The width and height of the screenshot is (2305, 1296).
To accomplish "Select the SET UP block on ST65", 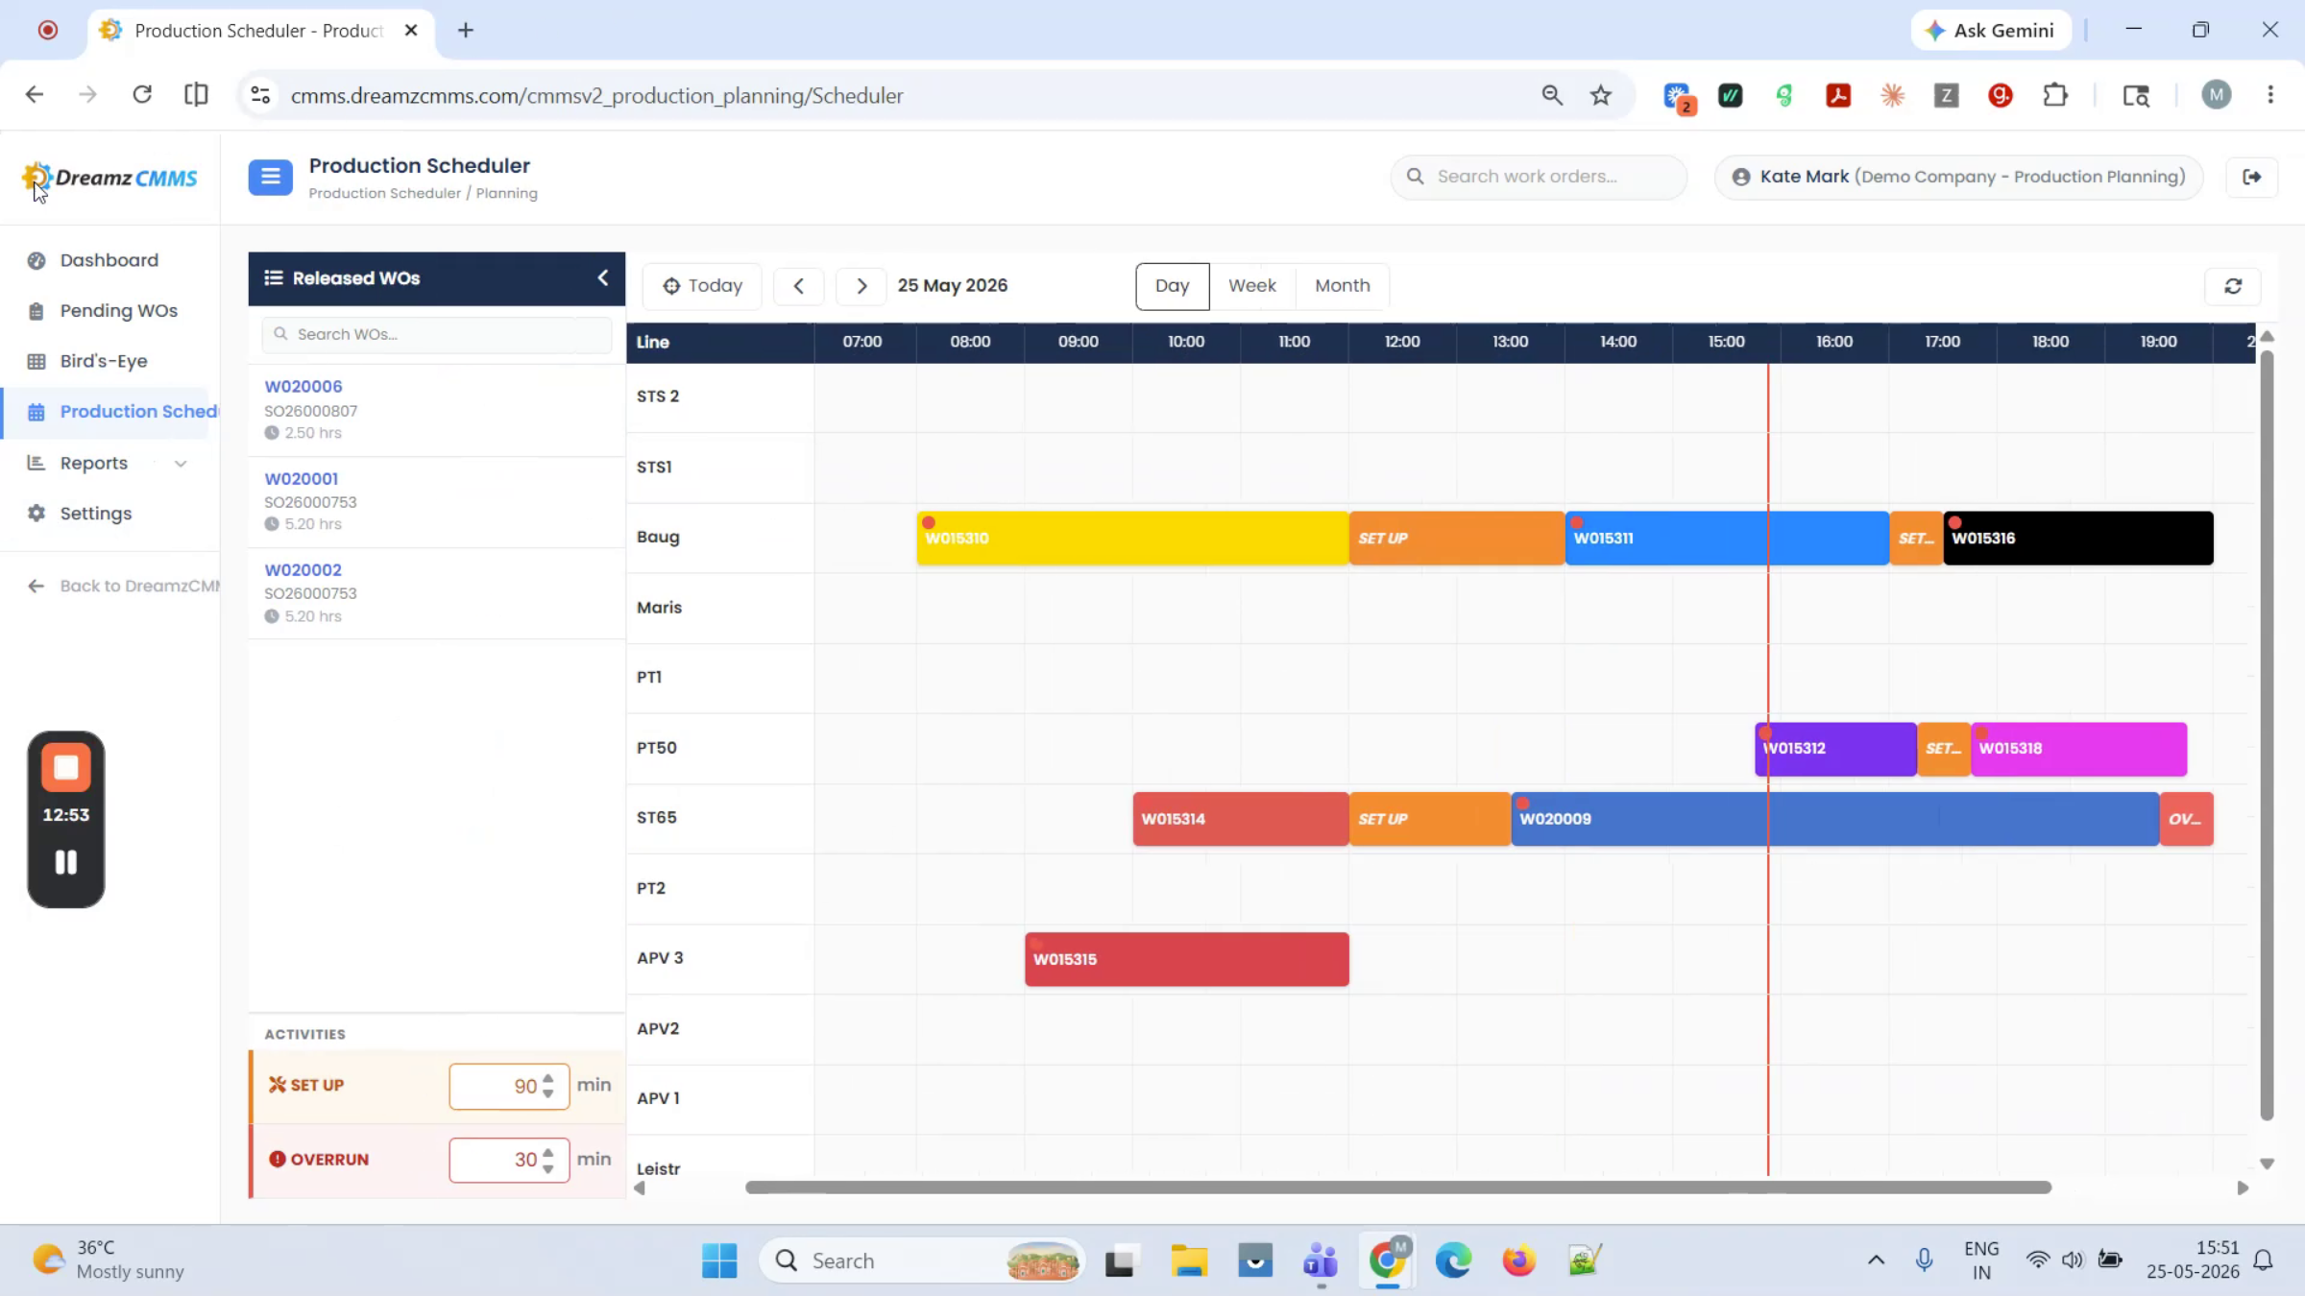I will (x=1430, y=819).
